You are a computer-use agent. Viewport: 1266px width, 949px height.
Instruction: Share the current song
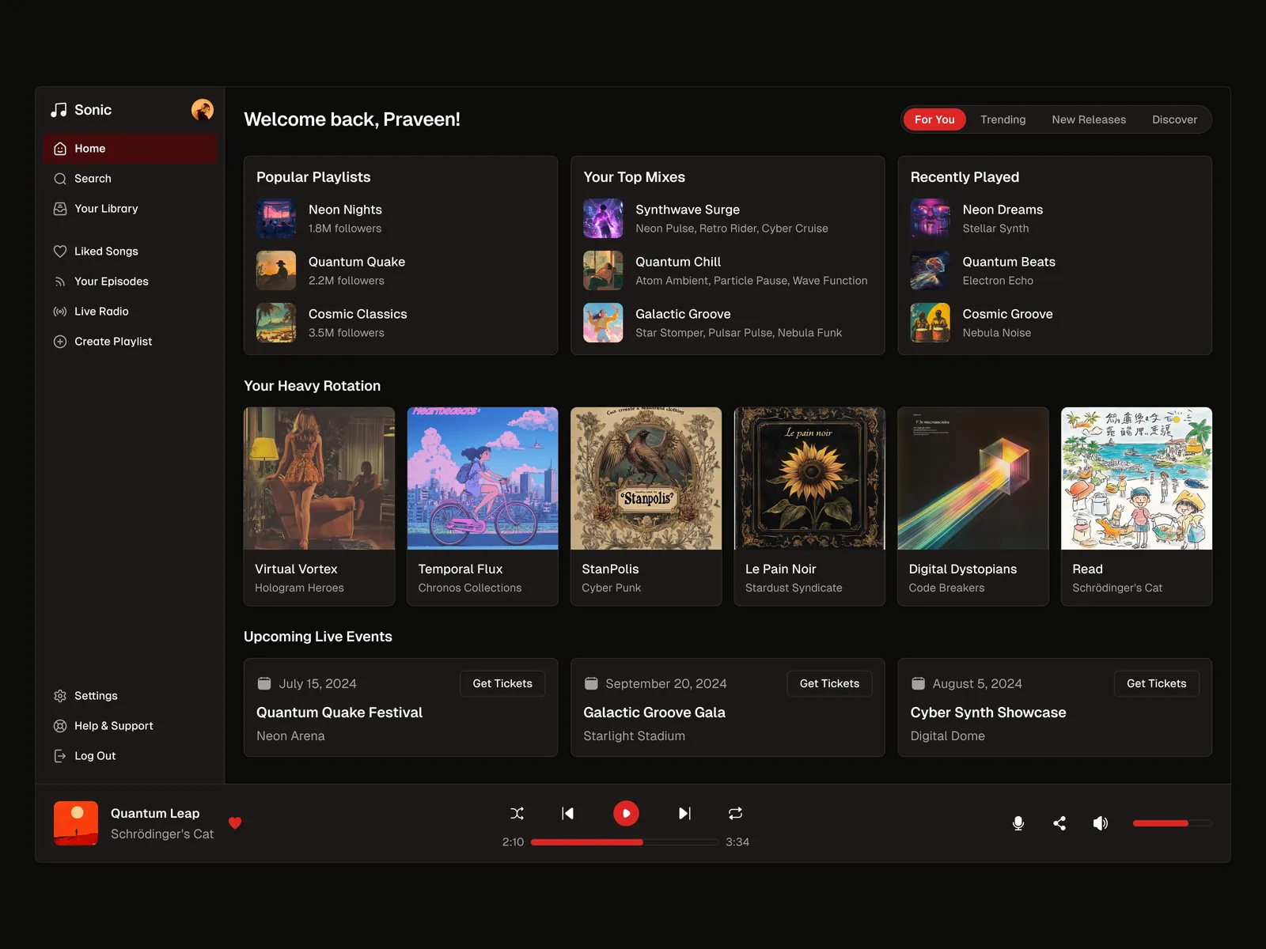tap(1059, 823)
